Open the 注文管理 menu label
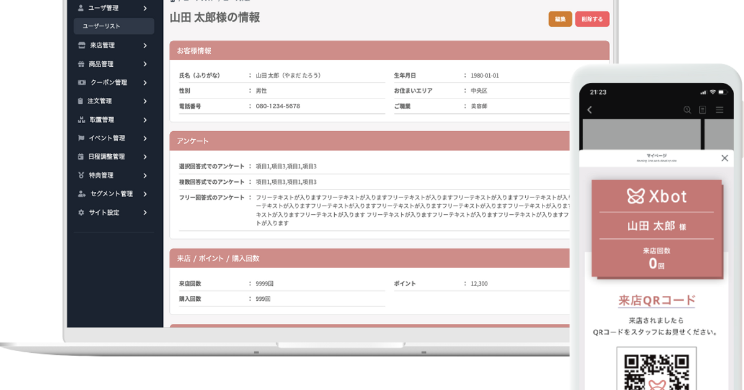The width and height of the screenshot is (744, 390). [x=99, y=101]
